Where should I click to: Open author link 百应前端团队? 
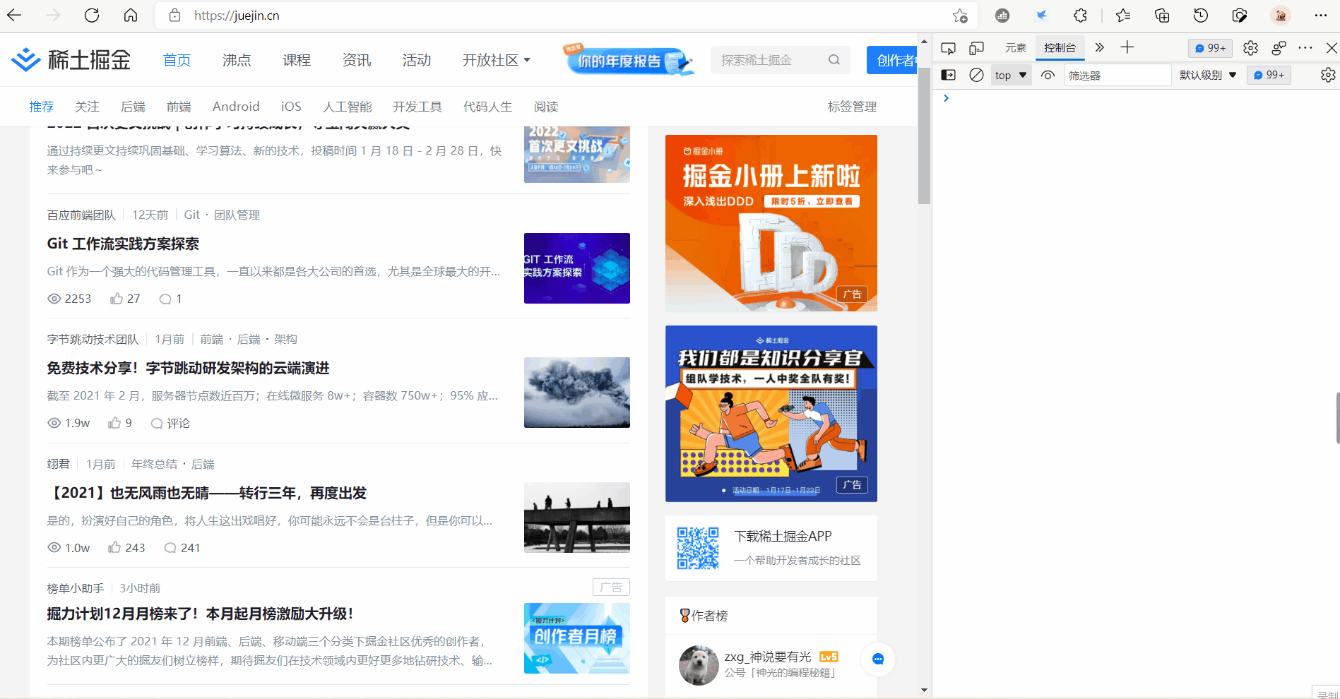(81, 215)
